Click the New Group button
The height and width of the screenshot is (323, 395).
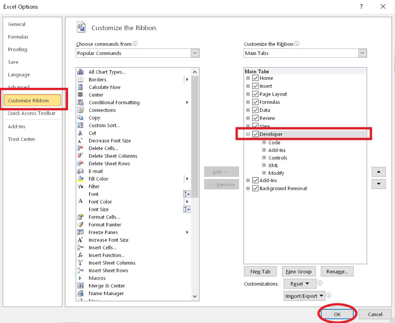299,271
